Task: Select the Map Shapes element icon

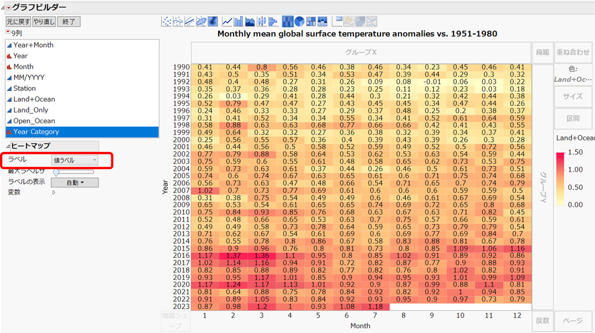Action: [360, 21]
